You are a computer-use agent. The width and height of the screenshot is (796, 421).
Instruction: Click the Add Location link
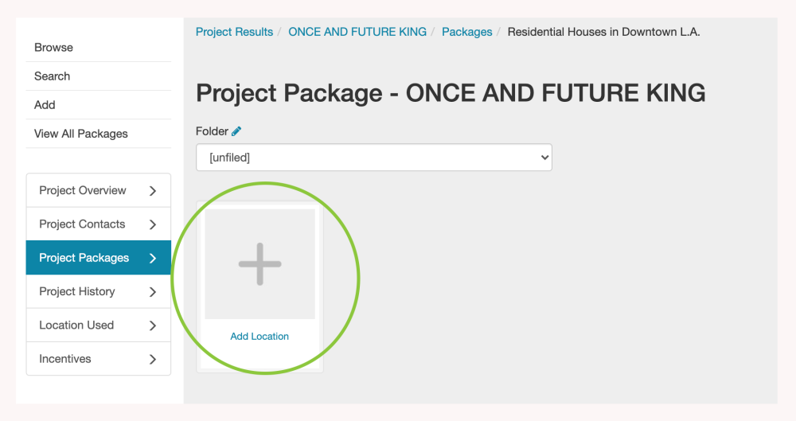point(259,337)
